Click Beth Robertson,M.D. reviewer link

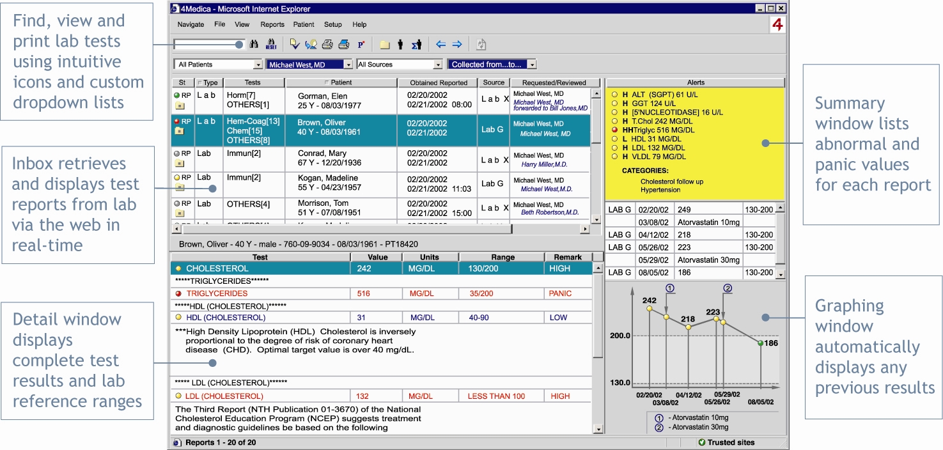point(550,212)
